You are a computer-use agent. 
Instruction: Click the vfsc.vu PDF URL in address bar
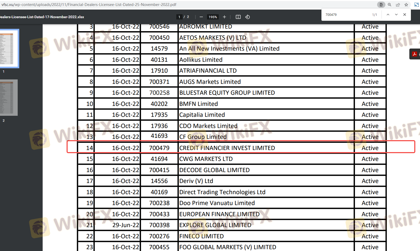click(x=89, y=5)
